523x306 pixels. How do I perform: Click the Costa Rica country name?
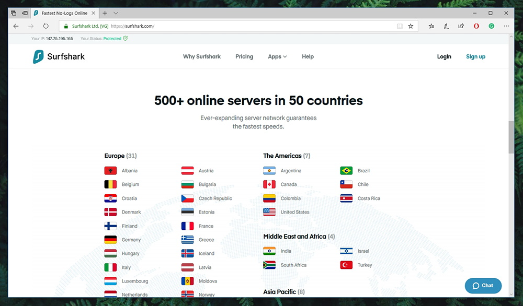(369, 198)
